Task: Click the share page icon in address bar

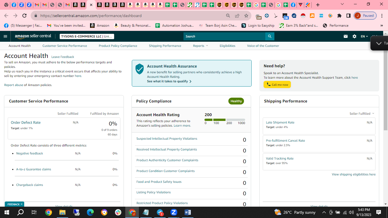Action: pyautogui.click(x=237, y=16)
